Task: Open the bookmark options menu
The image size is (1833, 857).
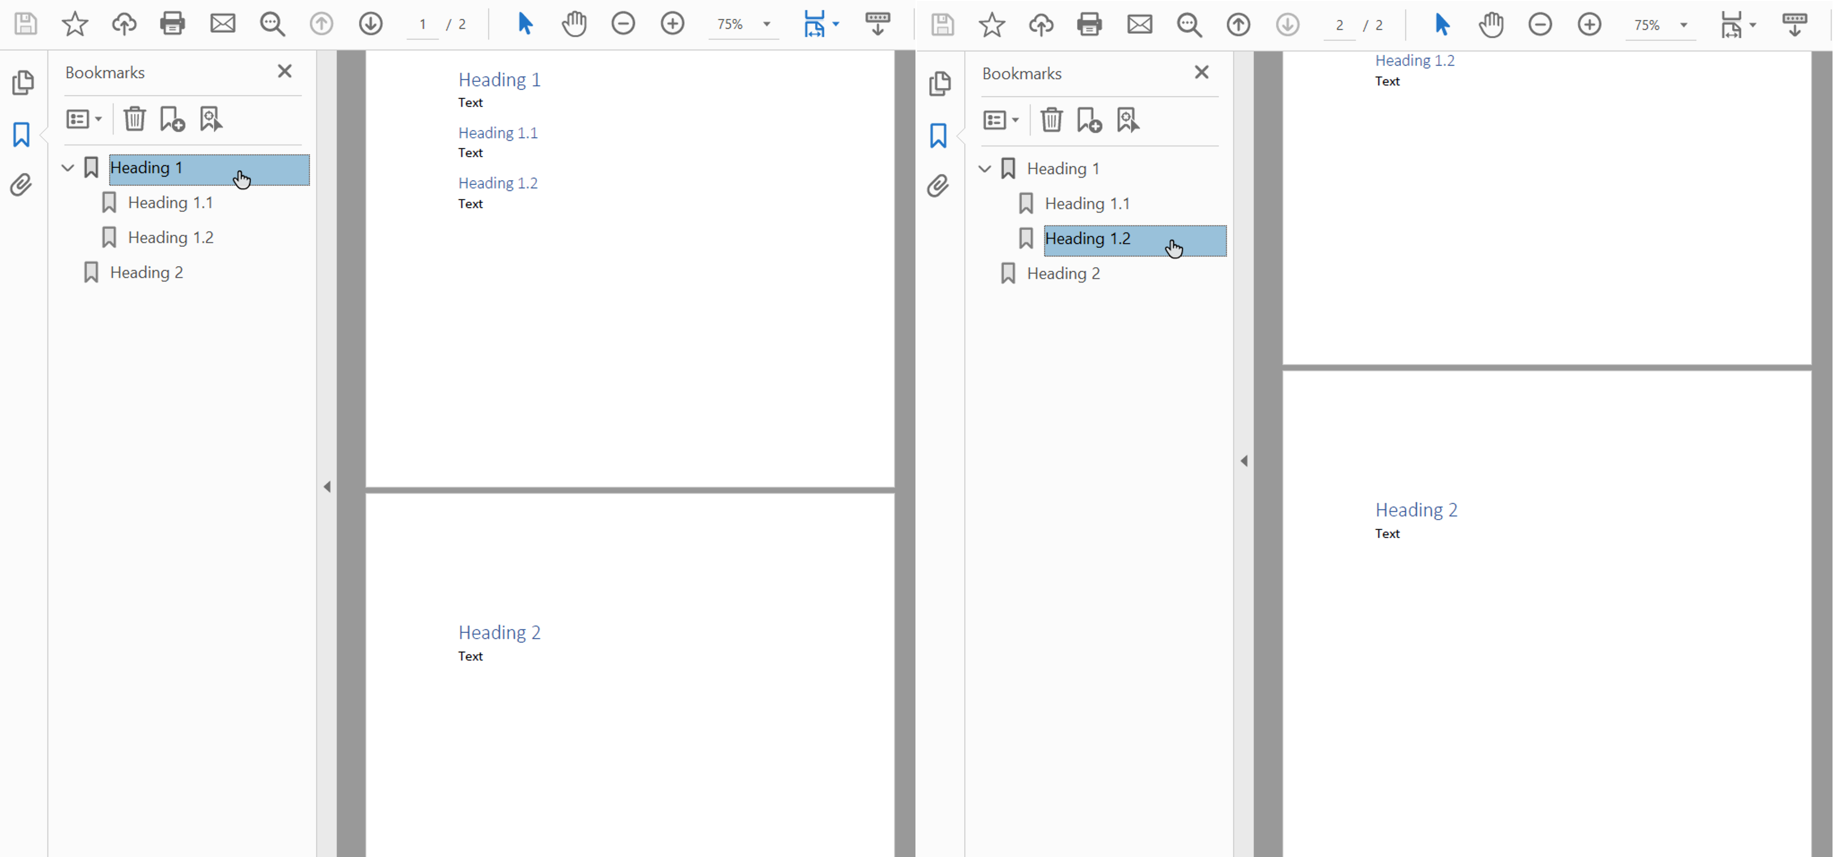Action: coord(84,119)
